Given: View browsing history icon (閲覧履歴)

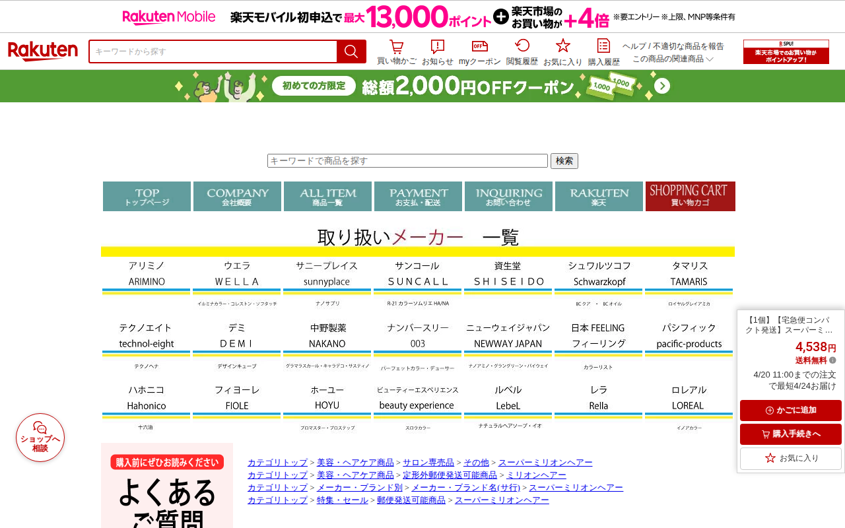Looking at the screenshot, I should (x=522, y=52).
